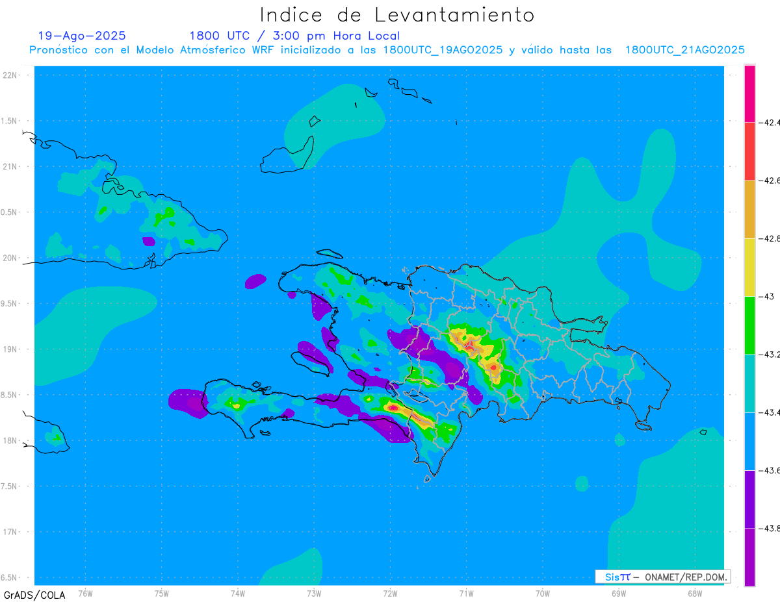Pick the yellow legend swatch
The height and width of the screenshot is (602, 780).
749,267
